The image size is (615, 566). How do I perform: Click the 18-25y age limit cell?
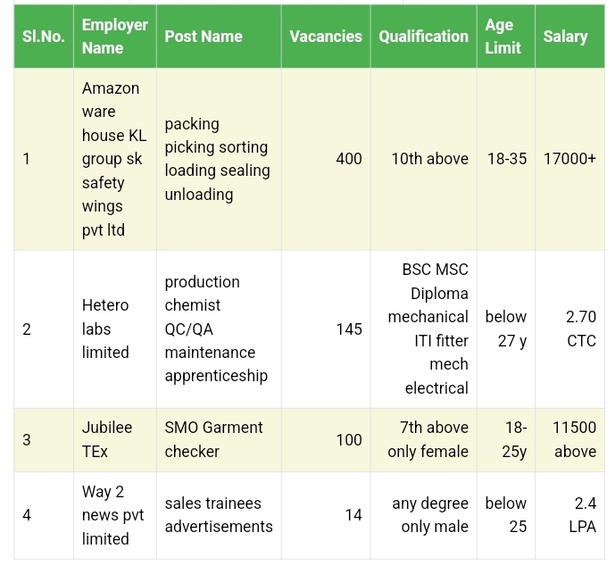pyautogui.click(x=505, y=440)
